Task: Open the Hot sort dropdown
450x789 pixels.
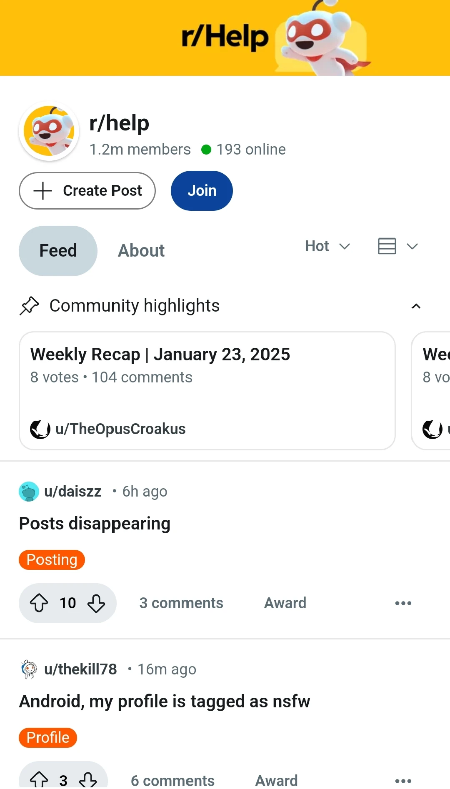Action: tap(327, 246)
